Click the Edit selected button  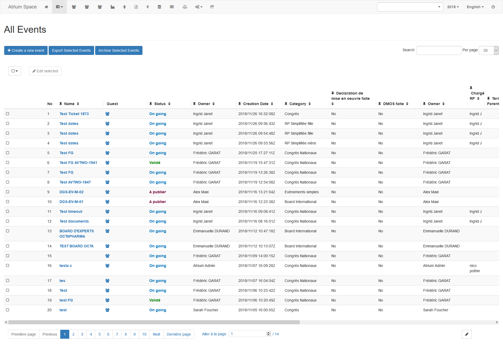pos(45,71)
